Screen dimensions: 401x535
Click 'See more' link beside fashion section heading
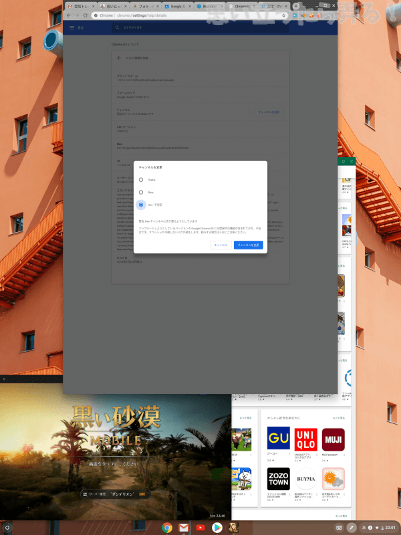tap(339, 418)
